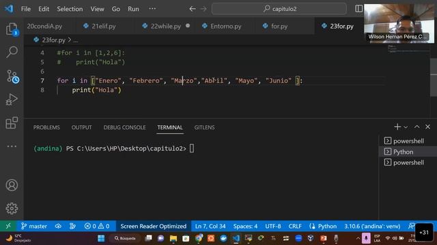This screenshot has height=245, width=437.
Task: Go back with the left arrow
Action: 193,9
